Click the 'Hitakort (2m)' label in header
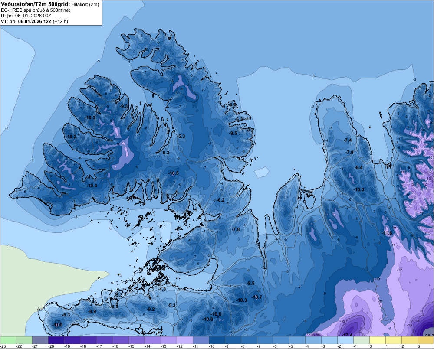This screenshot has height=349, width=434. point(85,4)
